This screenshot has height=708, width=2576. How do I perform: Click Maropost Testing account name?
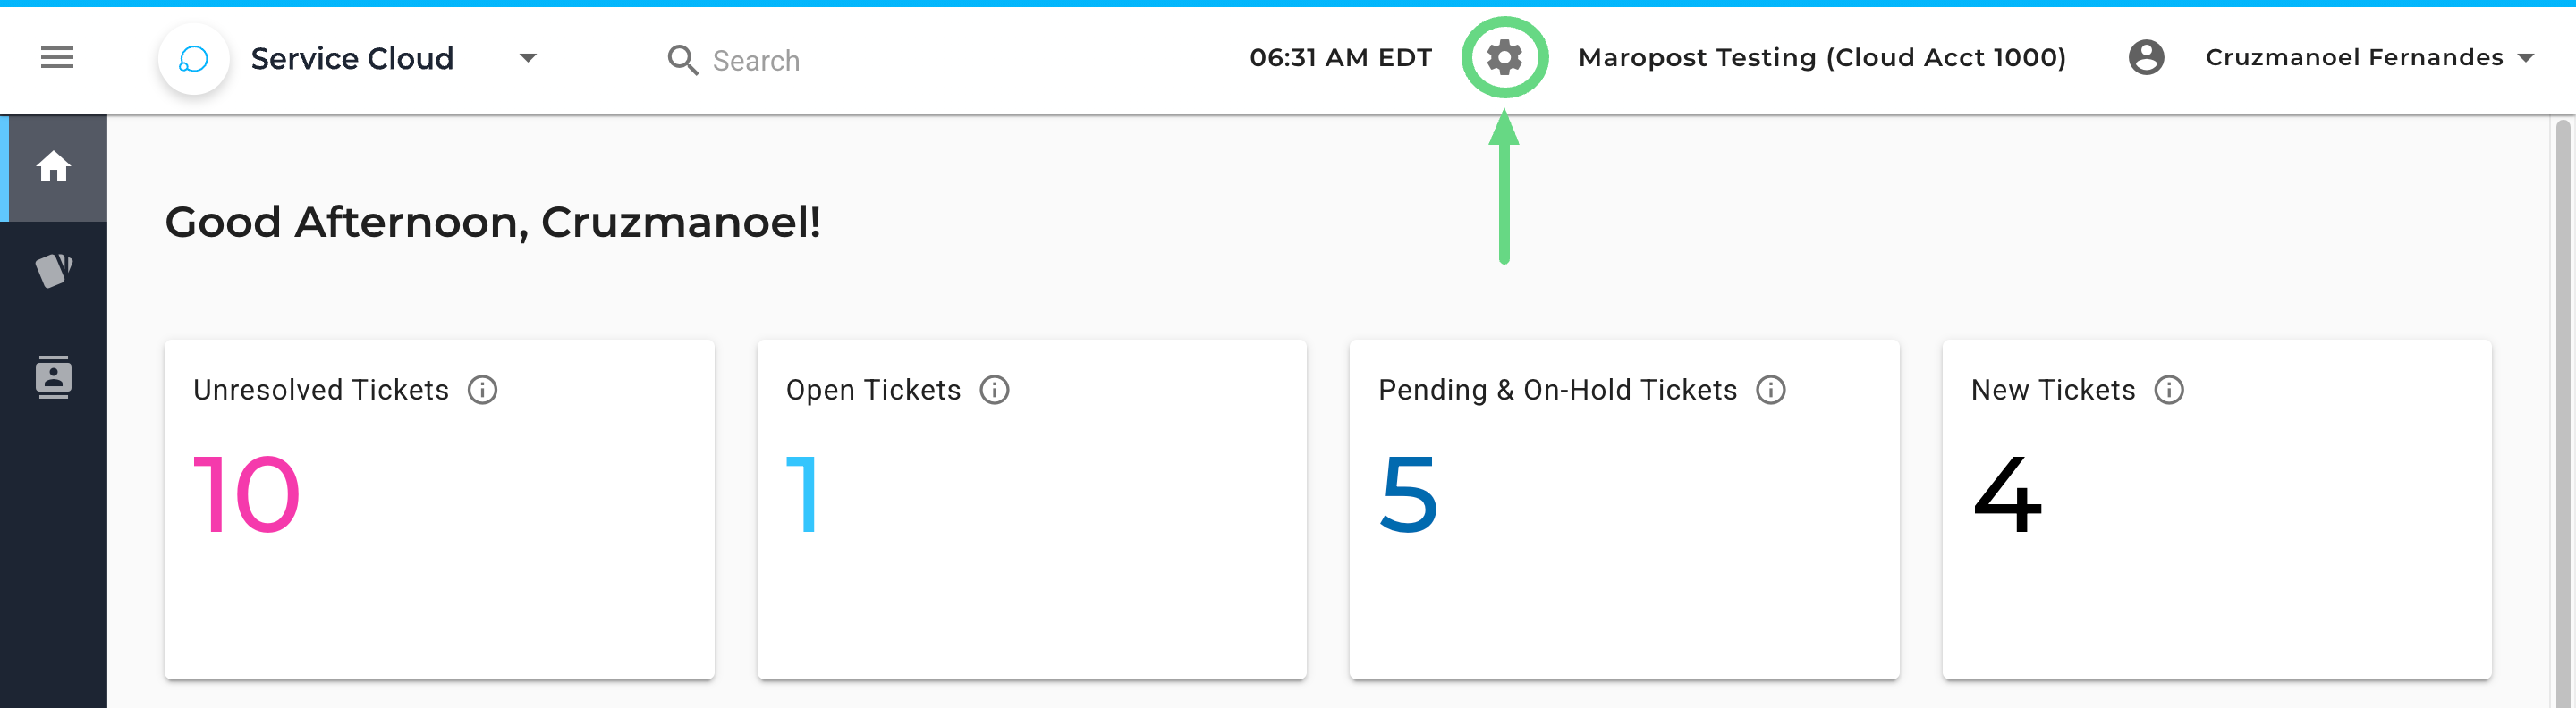pos(1821,58)
